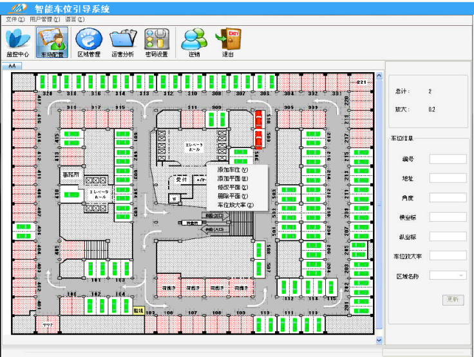Image resolution: width=474 pixels, height=357 pixels.
Task: Open the 监控中心 monitoring center
Action: coord(17,43)
